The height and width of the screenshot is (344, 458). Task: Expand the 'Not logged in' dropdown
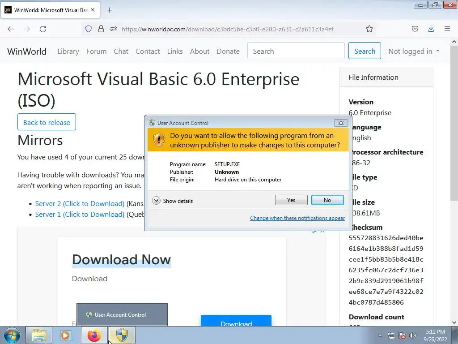[x=414, y=51]
